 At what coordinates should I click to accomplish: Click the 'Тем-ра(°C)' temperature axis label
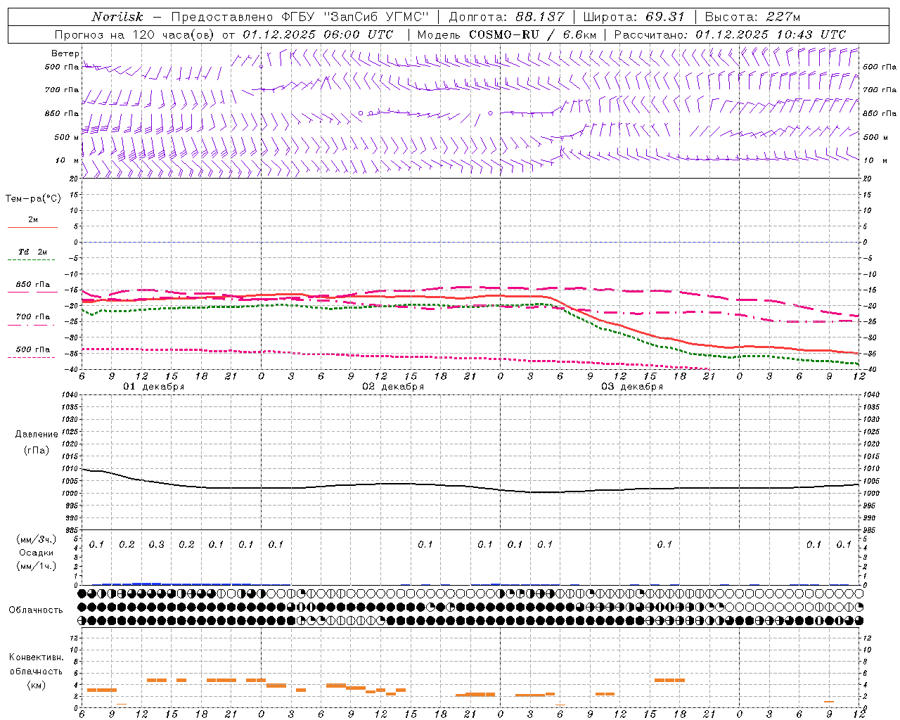[x=33, y=198]
